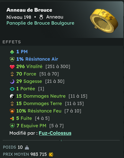Click the Résistance Air shield icon
Viewport: 124px width, 158px height.
(12, 59)
